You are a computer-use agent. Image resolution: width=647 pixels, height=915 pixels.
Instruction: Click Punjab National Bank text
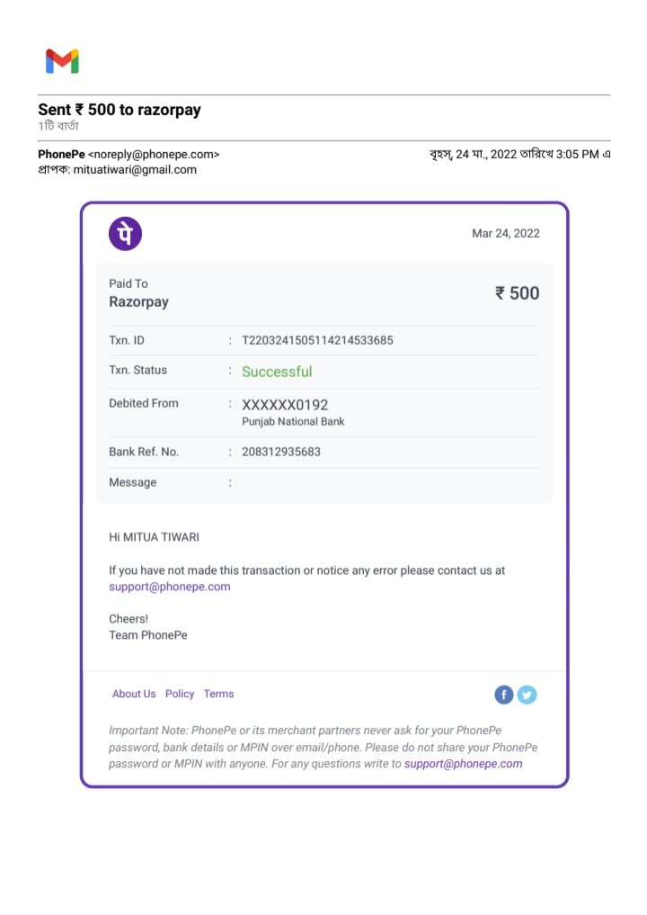293,421
